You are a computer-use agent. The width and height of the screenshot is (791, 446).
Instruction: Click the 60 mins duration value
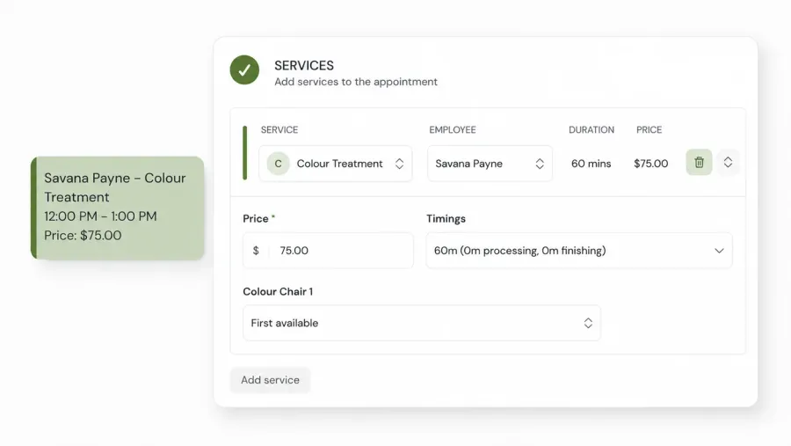[591, 164]
